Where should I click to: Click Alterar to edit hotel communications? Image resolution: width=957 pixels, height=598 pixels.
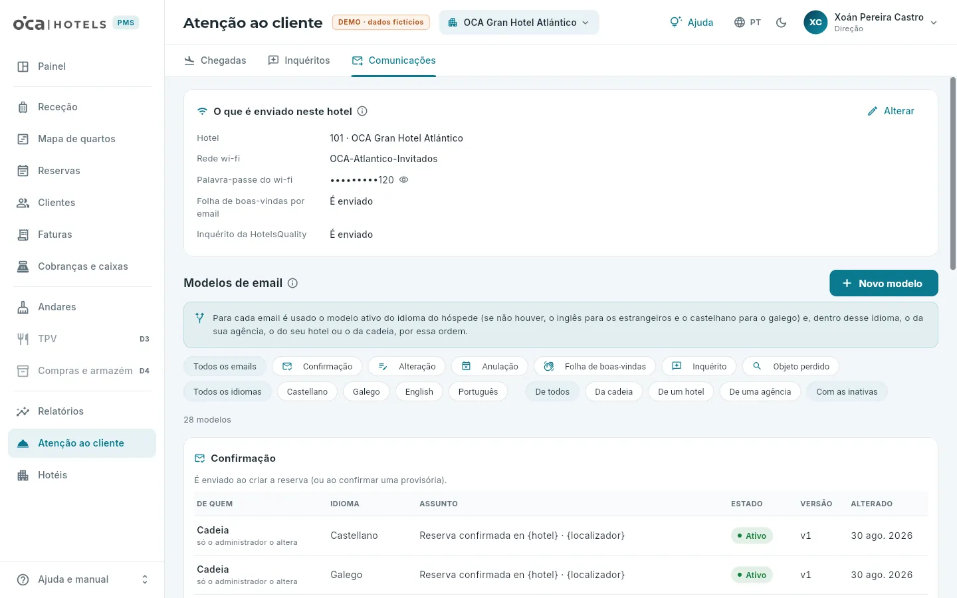point(891,111)
